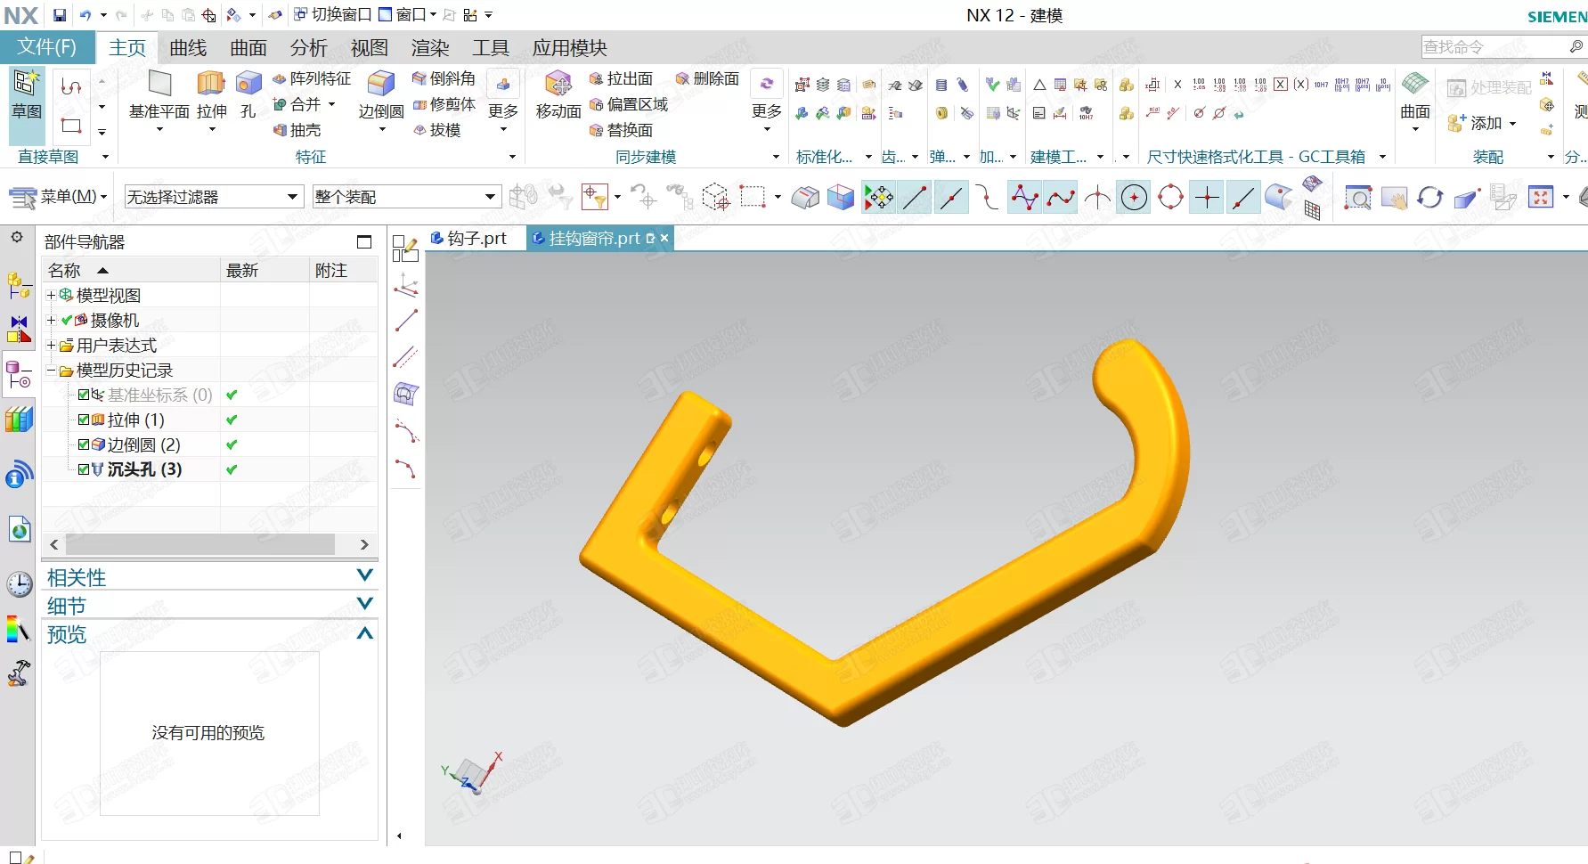The width and height of the screenshot is (1588, 864).
Task: Uncheck the 边倒圆 (2) feature checkbox
Action: (84, 444)
